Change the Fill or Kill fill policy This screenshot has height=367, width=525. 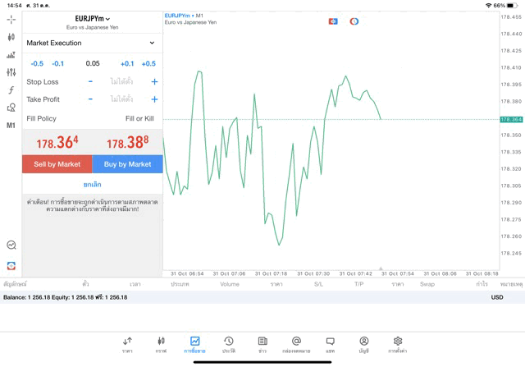coord(139,118)
